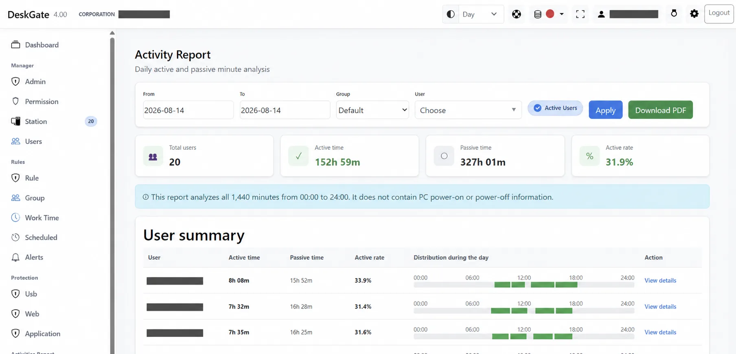This screenshot has width=736, height=354.
Task: Click the Total users card icon
Action: (x=153, y=156)
